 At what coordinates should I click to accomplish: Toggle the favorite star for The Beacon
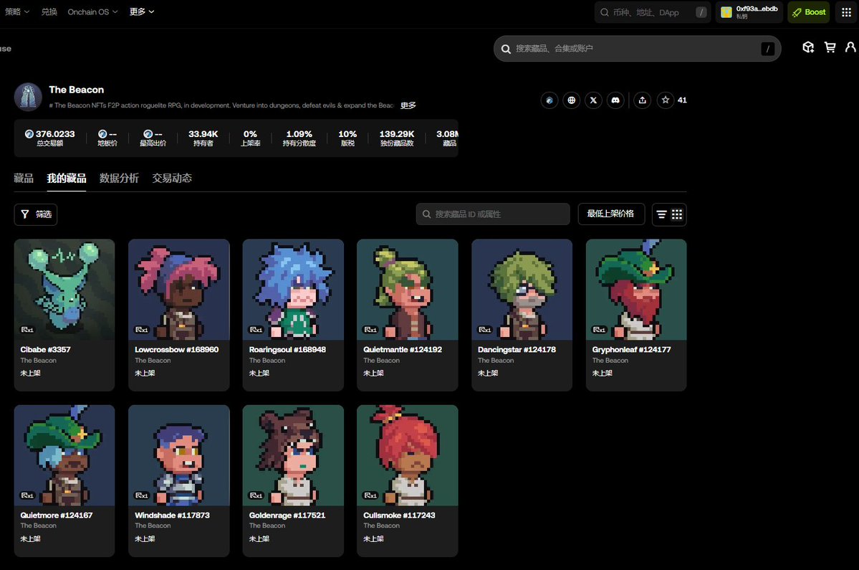pos(665,100)
